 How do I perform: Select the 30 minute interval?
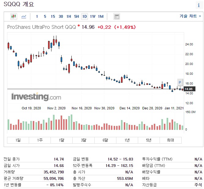pos(61,17)
